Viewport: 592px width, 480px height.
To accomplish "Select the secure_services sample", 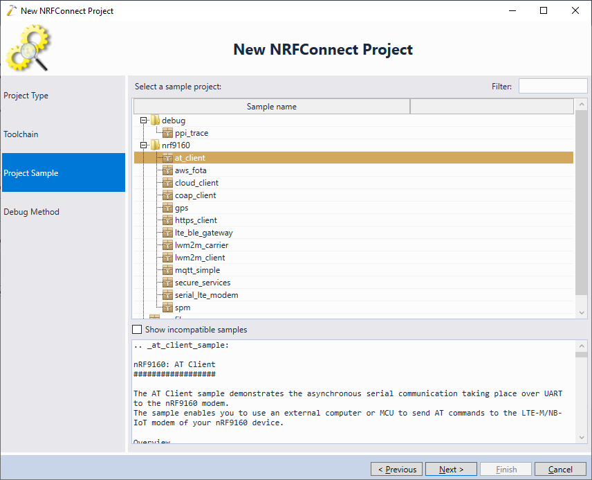I will 203,283.
